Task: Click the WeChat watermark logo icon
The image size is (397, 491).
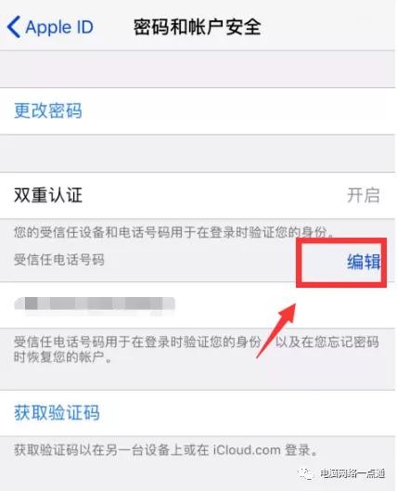Action: [x=305, y=473]
